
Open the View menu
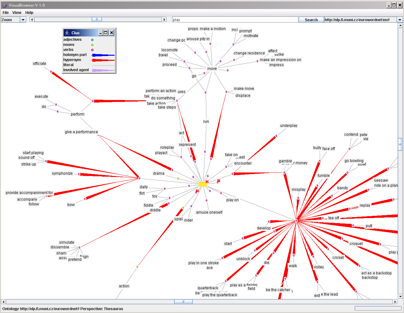coord(17,13)
